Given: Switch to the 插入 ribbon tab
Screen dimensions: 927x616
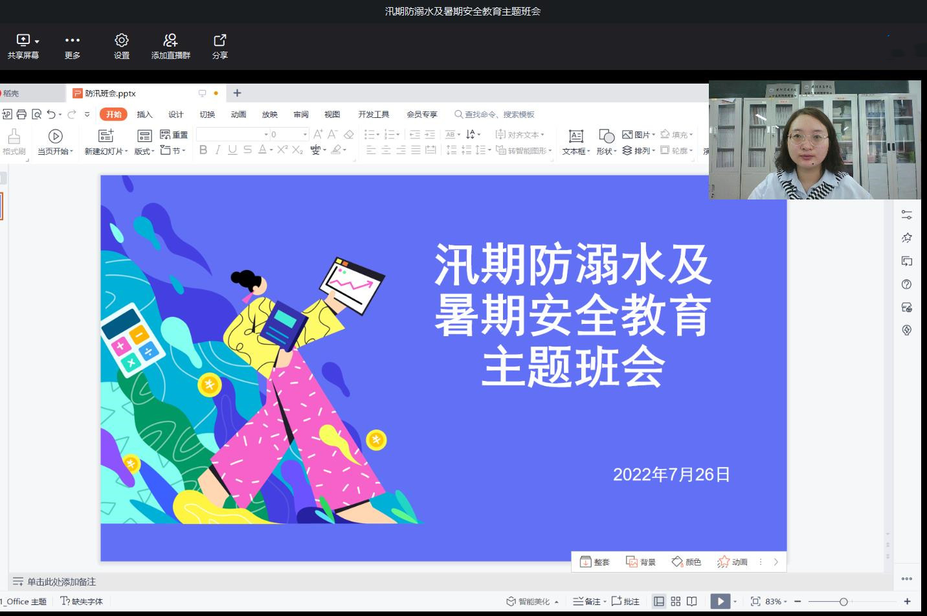Looking at the screenshot, I should click(144, 114).
